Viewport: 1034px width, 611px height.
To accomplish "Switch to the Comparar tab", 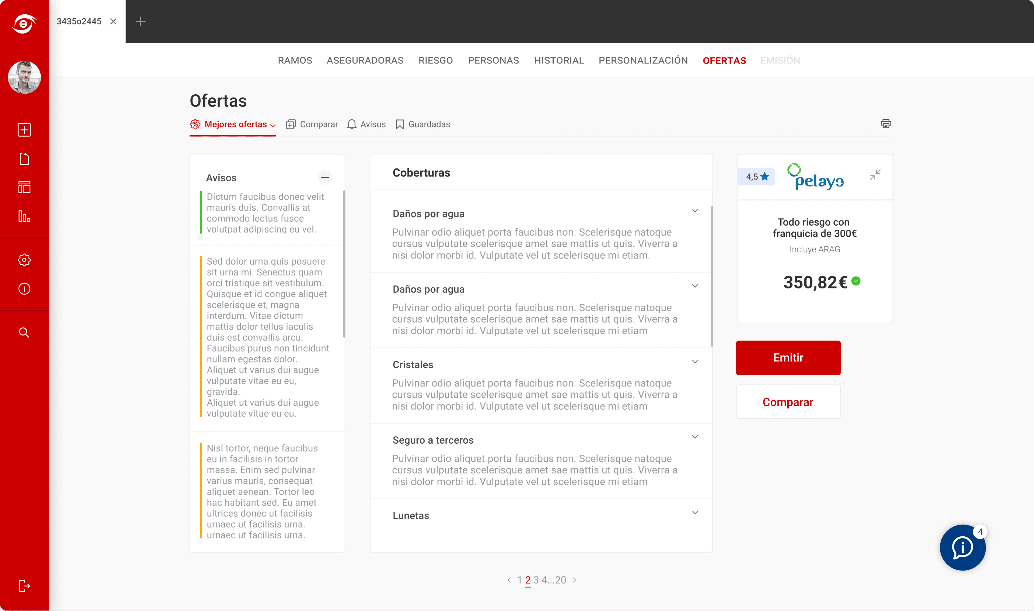I will click(x=312, y=124).
